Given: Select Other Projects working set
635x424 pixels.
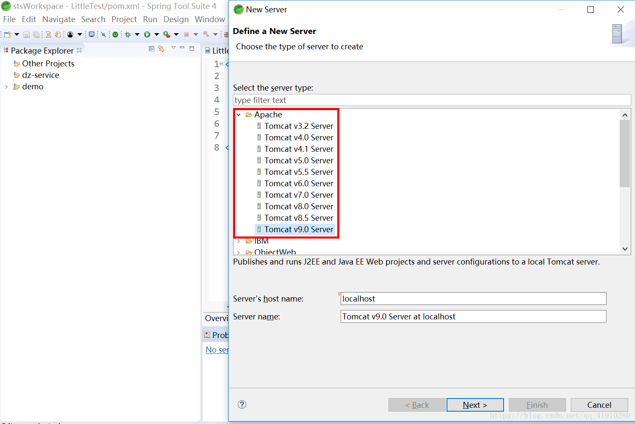Looking at the screenshot, I should click(x=48, y=63).
